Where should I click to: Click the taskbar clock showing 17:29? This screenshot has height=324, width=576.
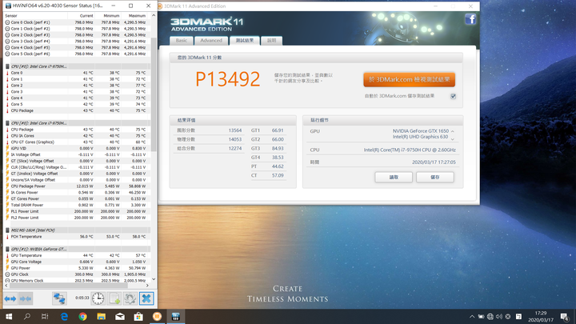(541, 316)
